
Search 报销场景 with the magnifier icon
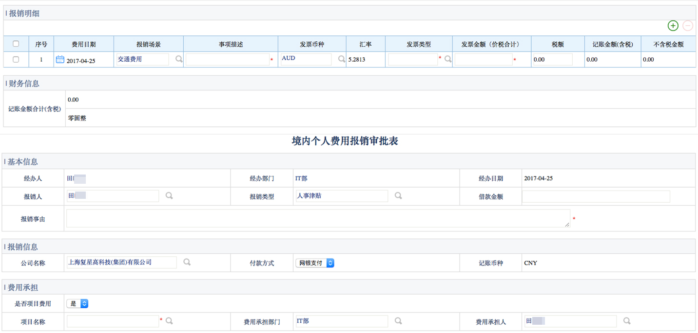pos(178,59)
